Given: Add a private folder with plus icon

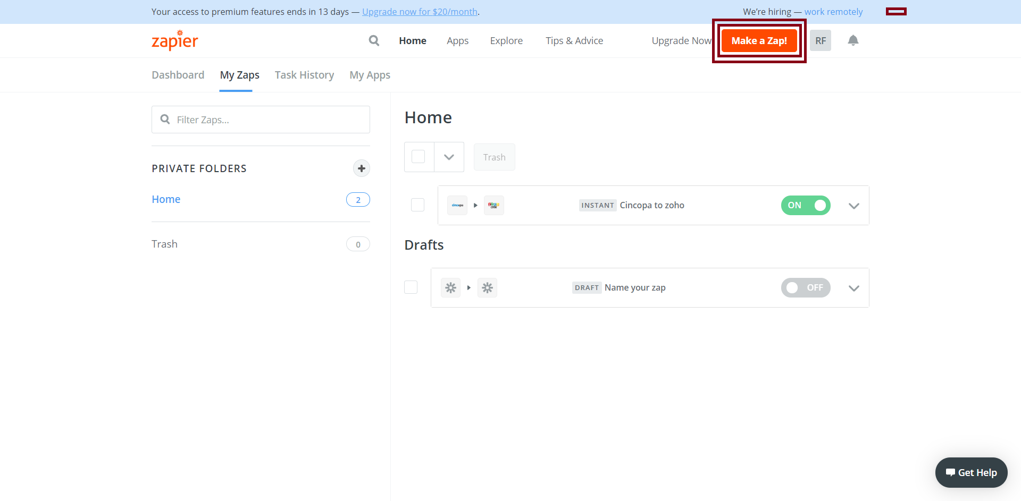Looking at the screenshot, I should pyautogui.click(x=361, y=168).
